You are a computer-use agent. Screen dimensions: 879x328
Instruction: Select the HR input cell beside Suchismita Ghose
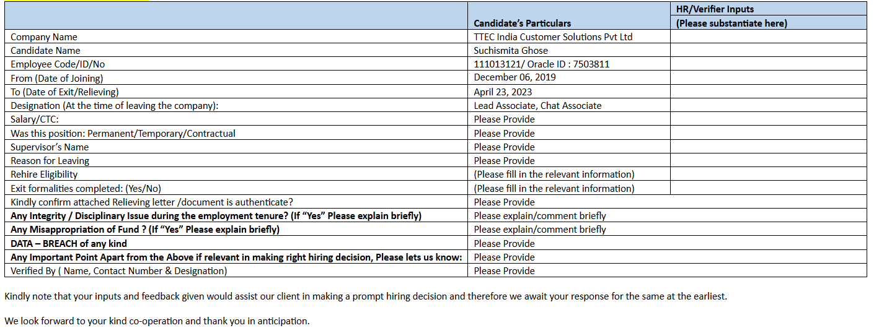coord(768,51)
